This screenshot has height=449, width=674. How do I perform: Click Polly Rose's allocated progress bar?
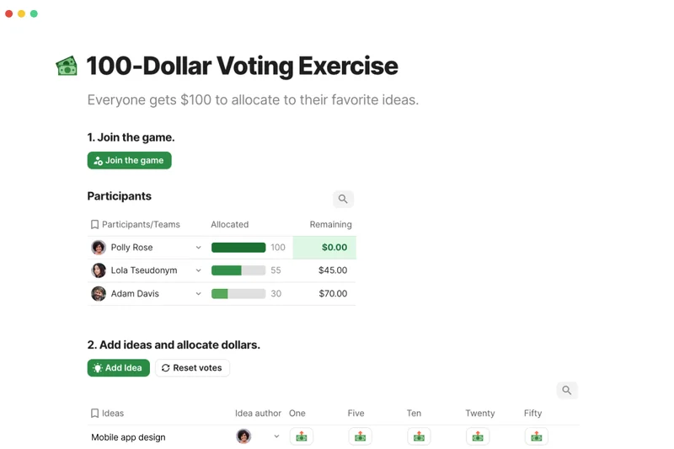238,248
